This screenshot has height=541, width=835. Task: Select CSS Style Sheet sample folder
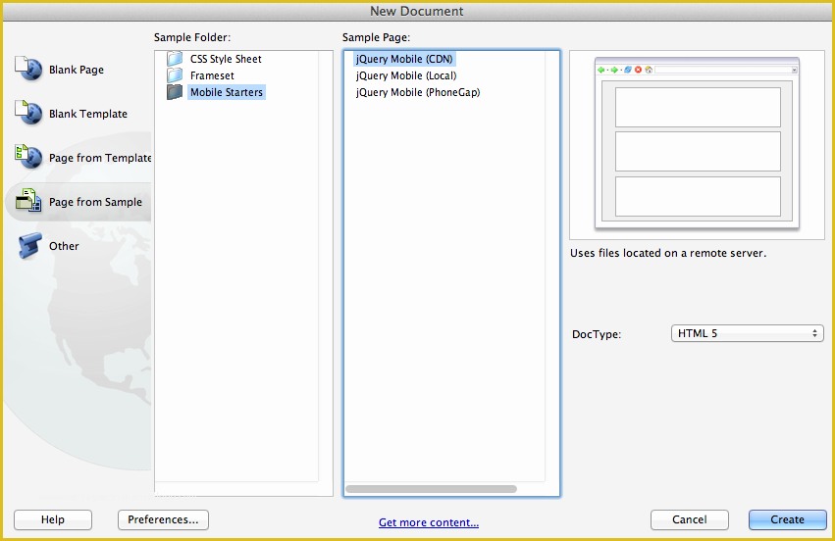tap(226, 59)
